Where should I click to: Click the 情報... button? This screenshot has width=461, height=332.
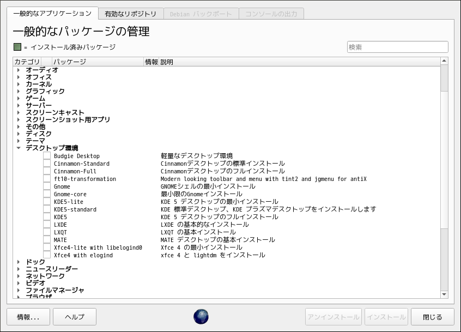pos(28,317)
